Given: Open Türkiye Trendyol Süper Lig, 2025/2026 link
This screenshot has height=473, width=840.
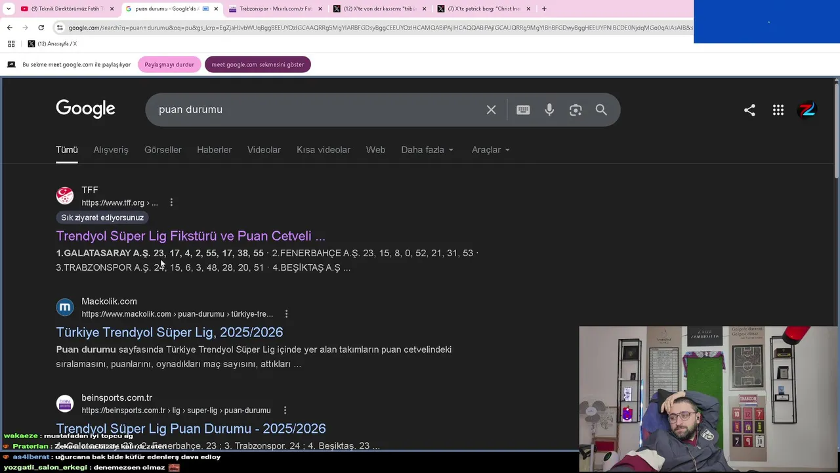Looking at the screenshot, I should pyautogui.click(x=169, y=332).
